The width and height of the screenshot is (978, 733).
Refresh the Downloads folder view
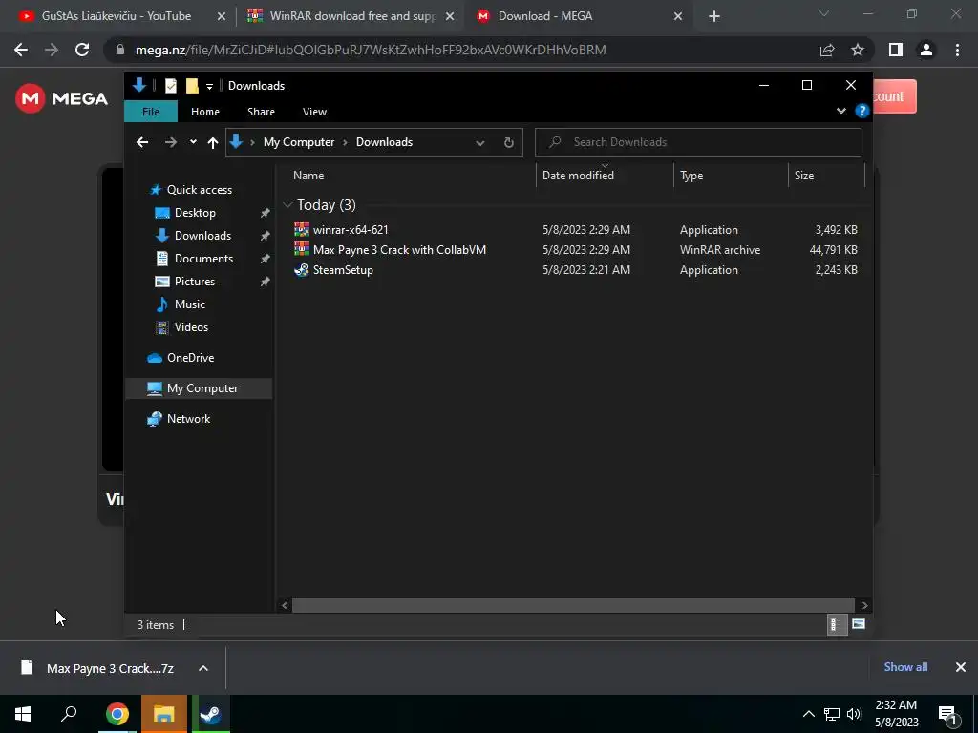pyautogui.click(x=508, y=142)
